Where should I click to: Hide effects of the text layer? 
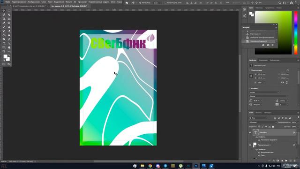click(x=256, y=137)
